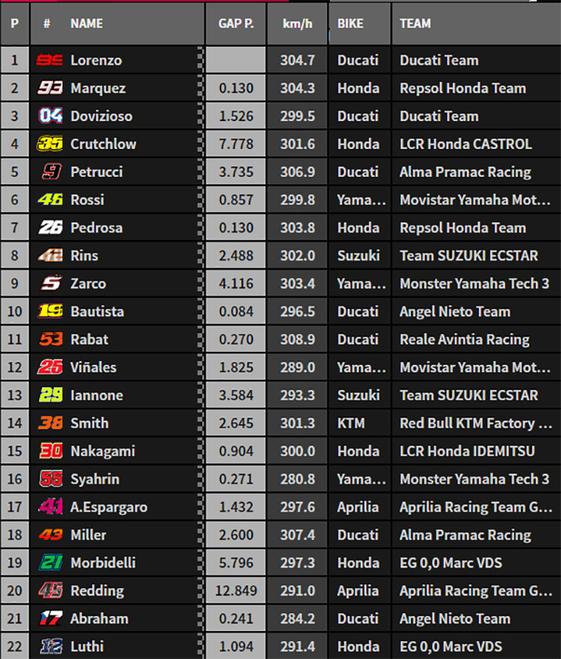Click Team SUZUKI ECSTAR in Rins row
561x659 pixels.
pyautogui.click(x=469, y=256)
